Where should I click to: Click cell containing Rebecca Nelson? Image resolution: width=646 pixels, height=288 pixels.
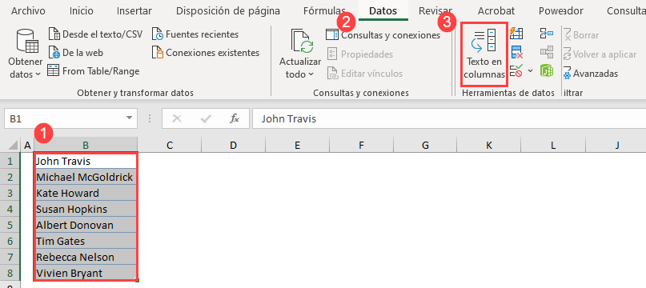[x=86, y=257]
